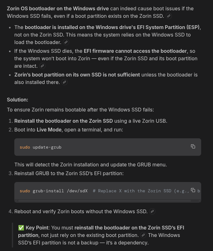Copy the "sudo update-grub" code block

(x=193, y=146)
